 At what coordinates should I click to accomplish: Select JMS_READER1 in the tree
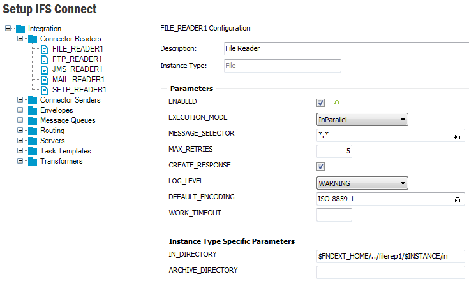point(77,69)
